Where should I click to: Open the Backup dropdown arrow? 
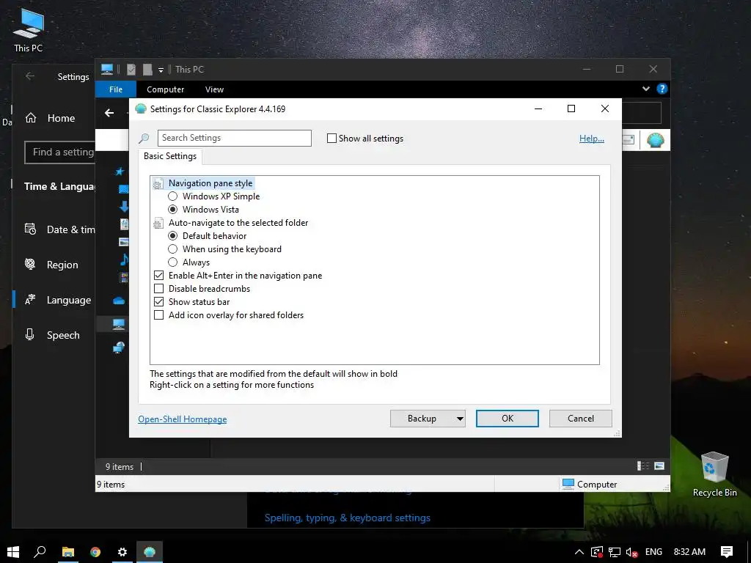pos(460,419)
